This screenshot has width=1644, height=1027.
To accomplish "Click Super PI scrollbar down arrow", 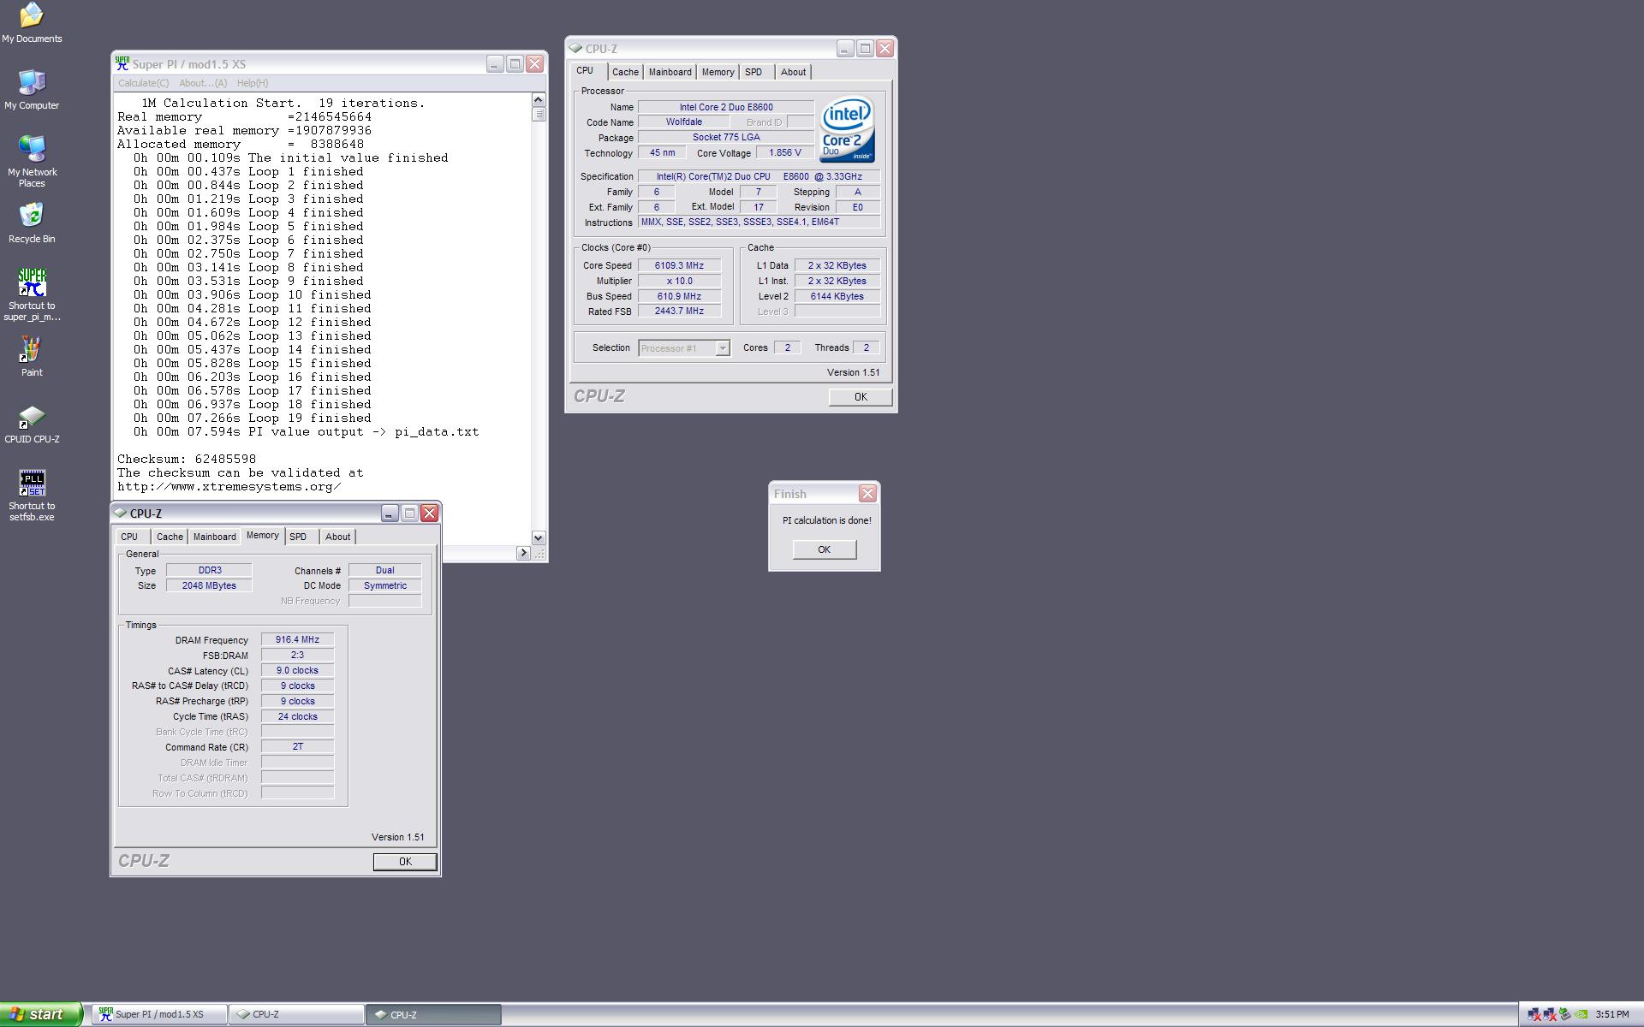I will [x=539, y=537].
